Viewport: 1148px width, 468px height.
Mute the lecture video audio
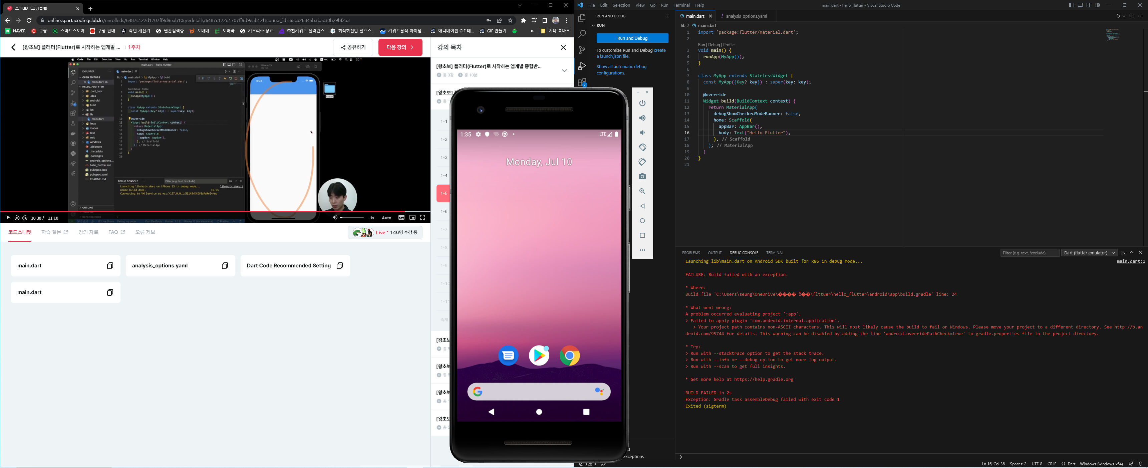[x=335, y=218]
